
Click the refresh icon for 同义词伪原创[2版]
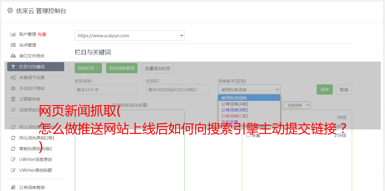coord(13,138)
